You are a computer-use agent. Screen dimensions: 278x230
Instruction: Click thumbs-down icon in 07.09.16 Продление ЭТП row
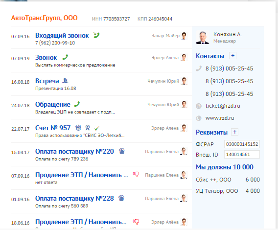[136, 175]
